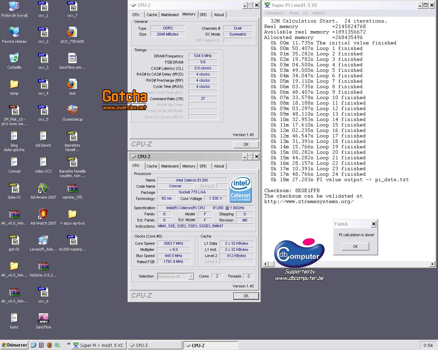This screenshot has width=438, height=350.
Task: Select old bench text file icon
Action: (x=43, y=139)
